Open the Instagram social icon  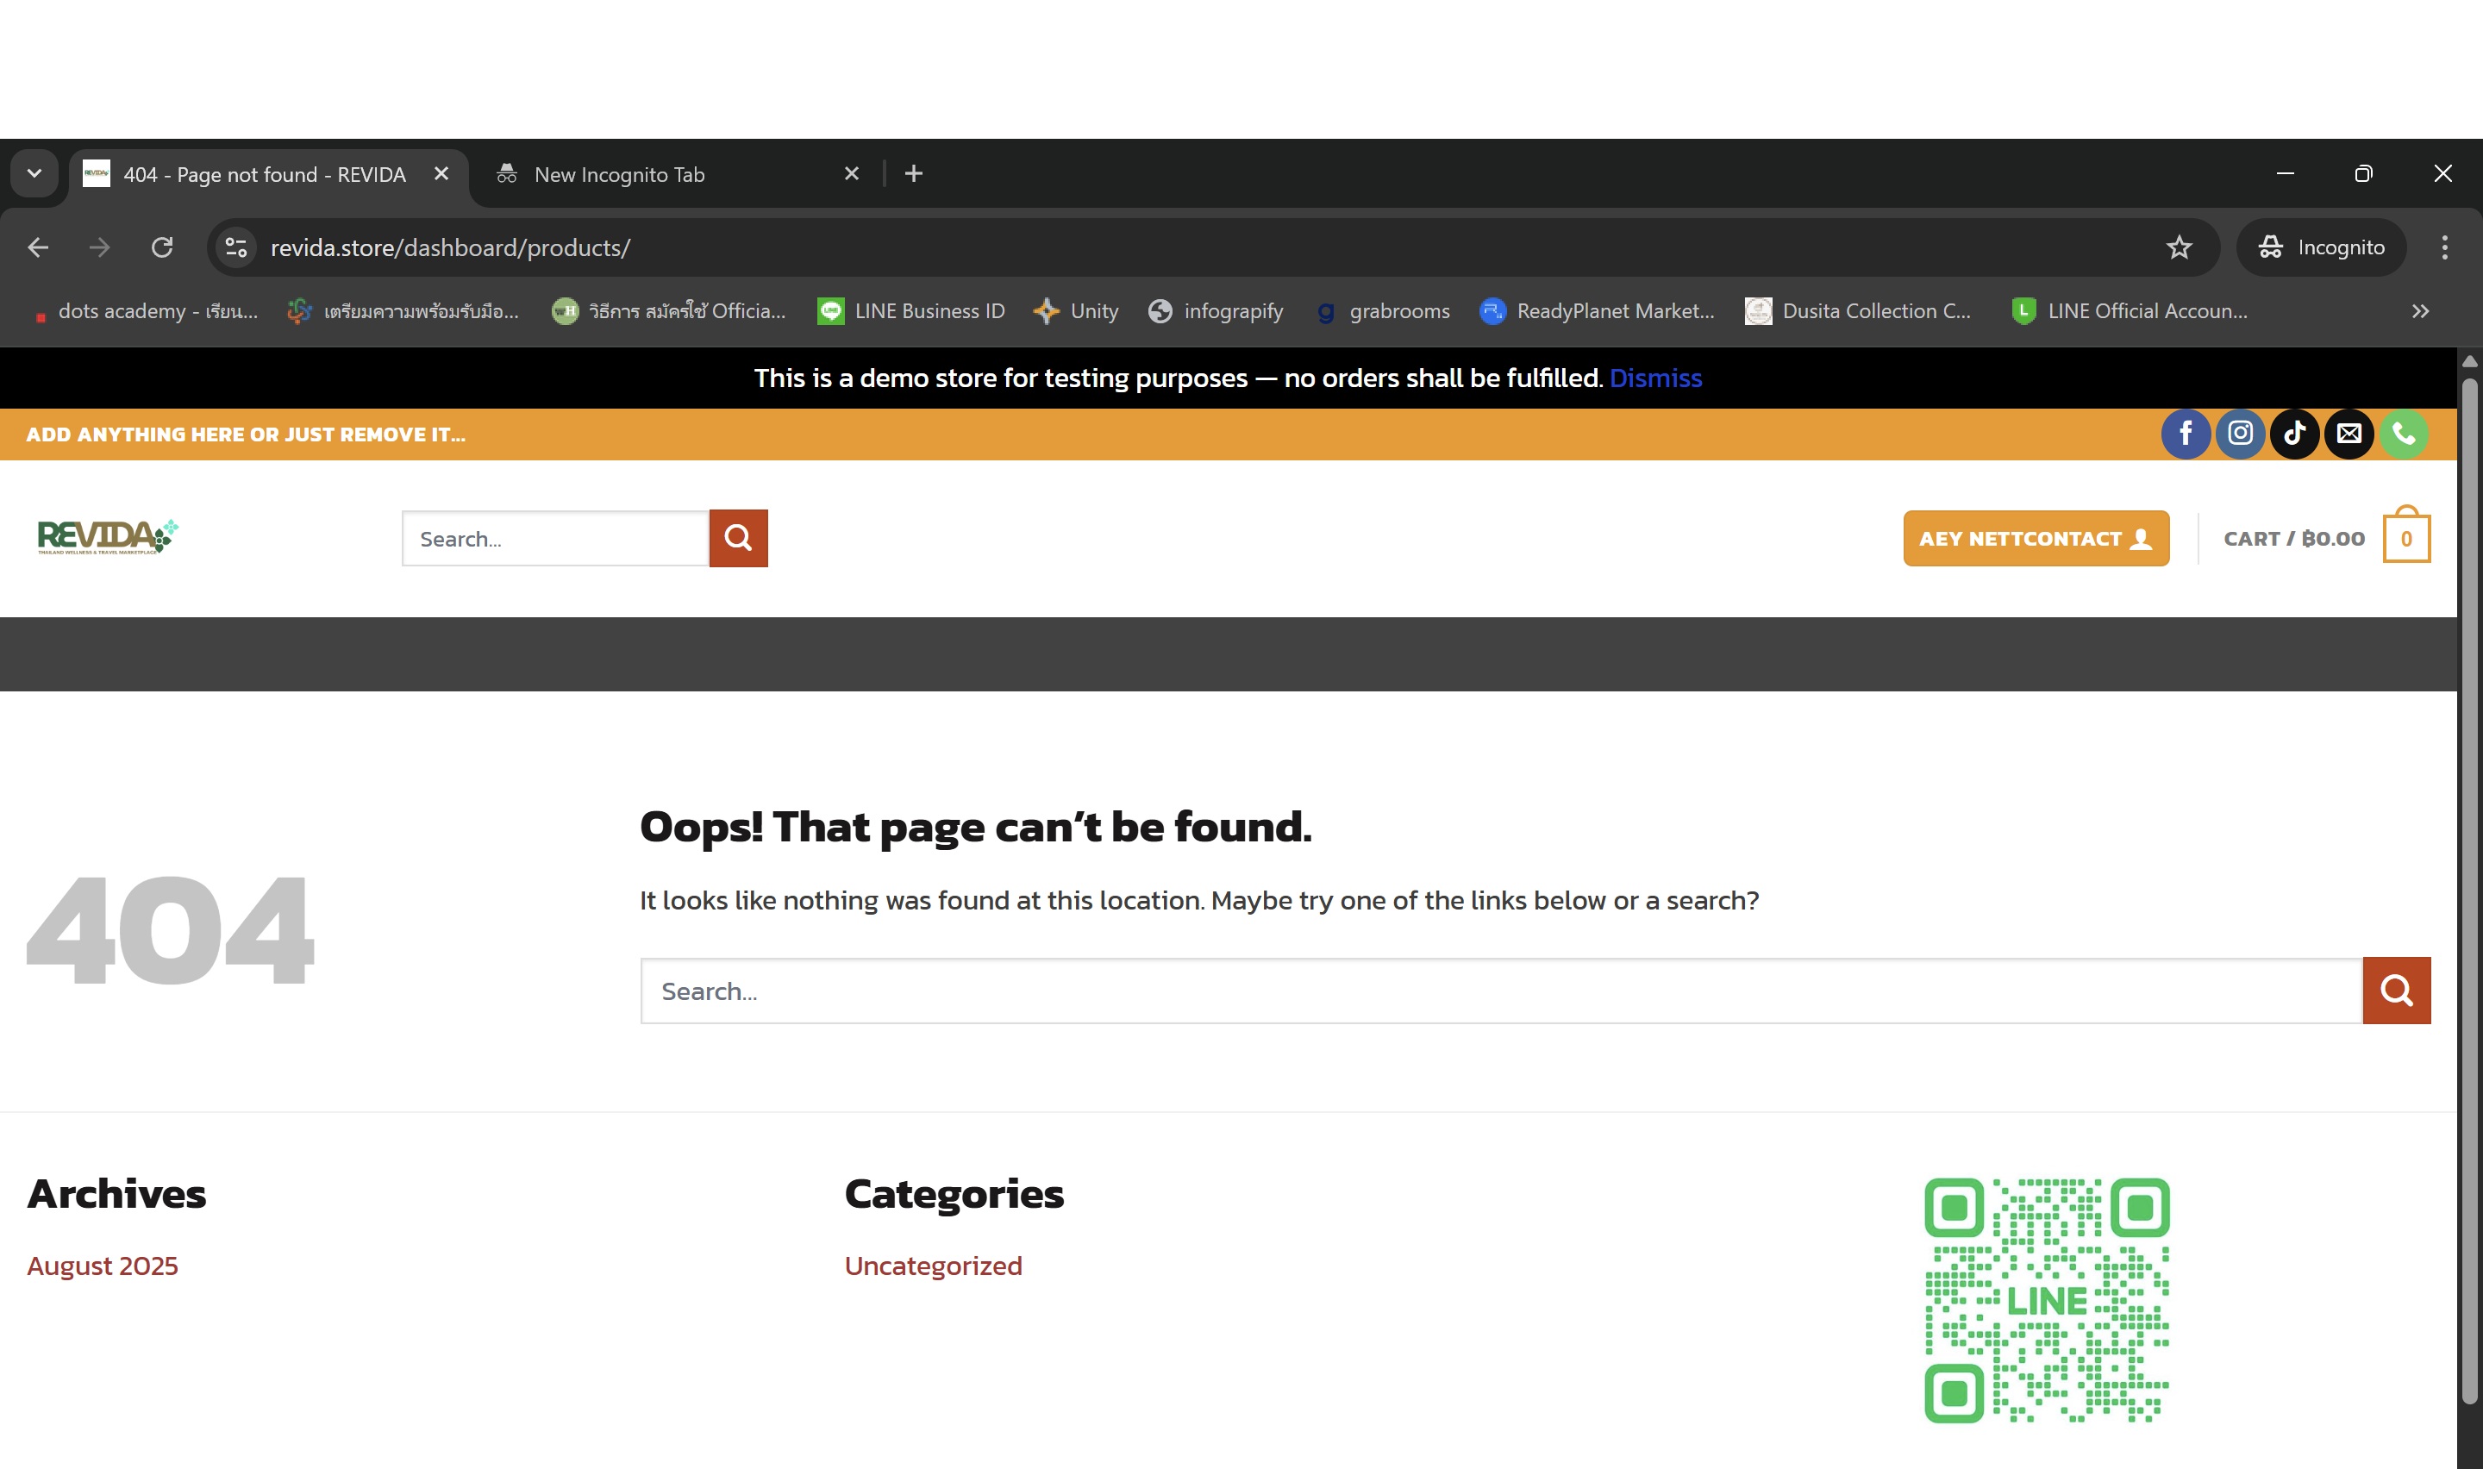tap(2240, 434)
